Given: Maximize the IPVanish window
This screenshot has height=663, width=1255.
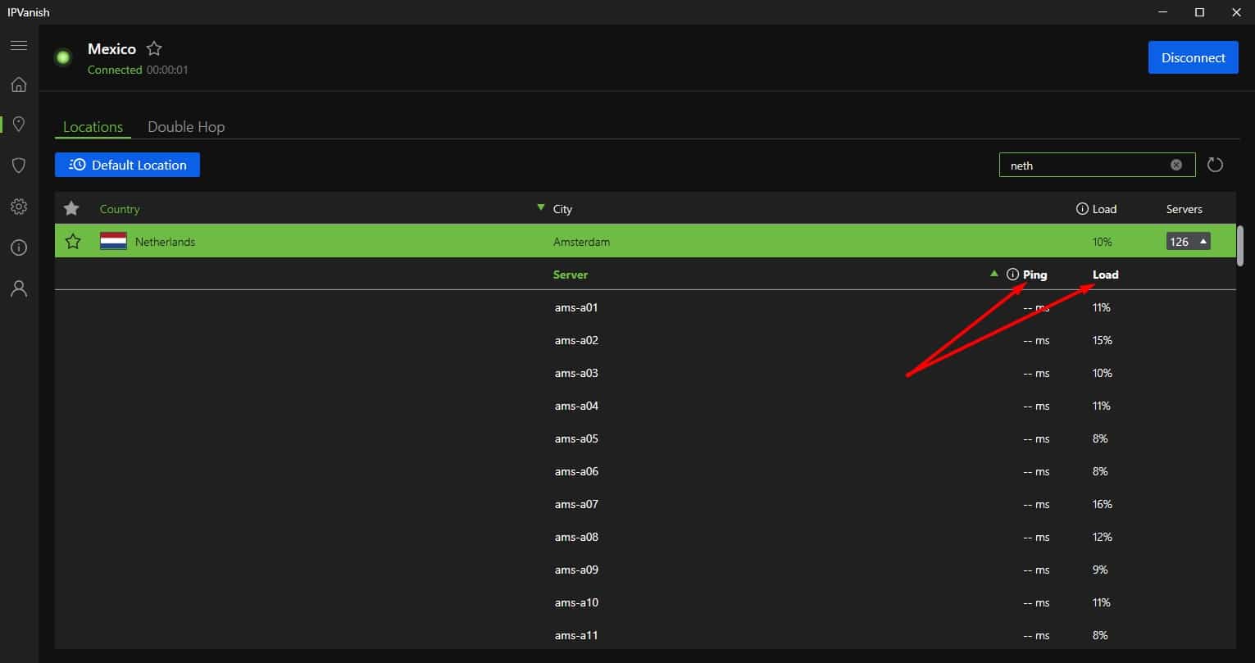Looking at the screenshot, I should pos(1199,12).
